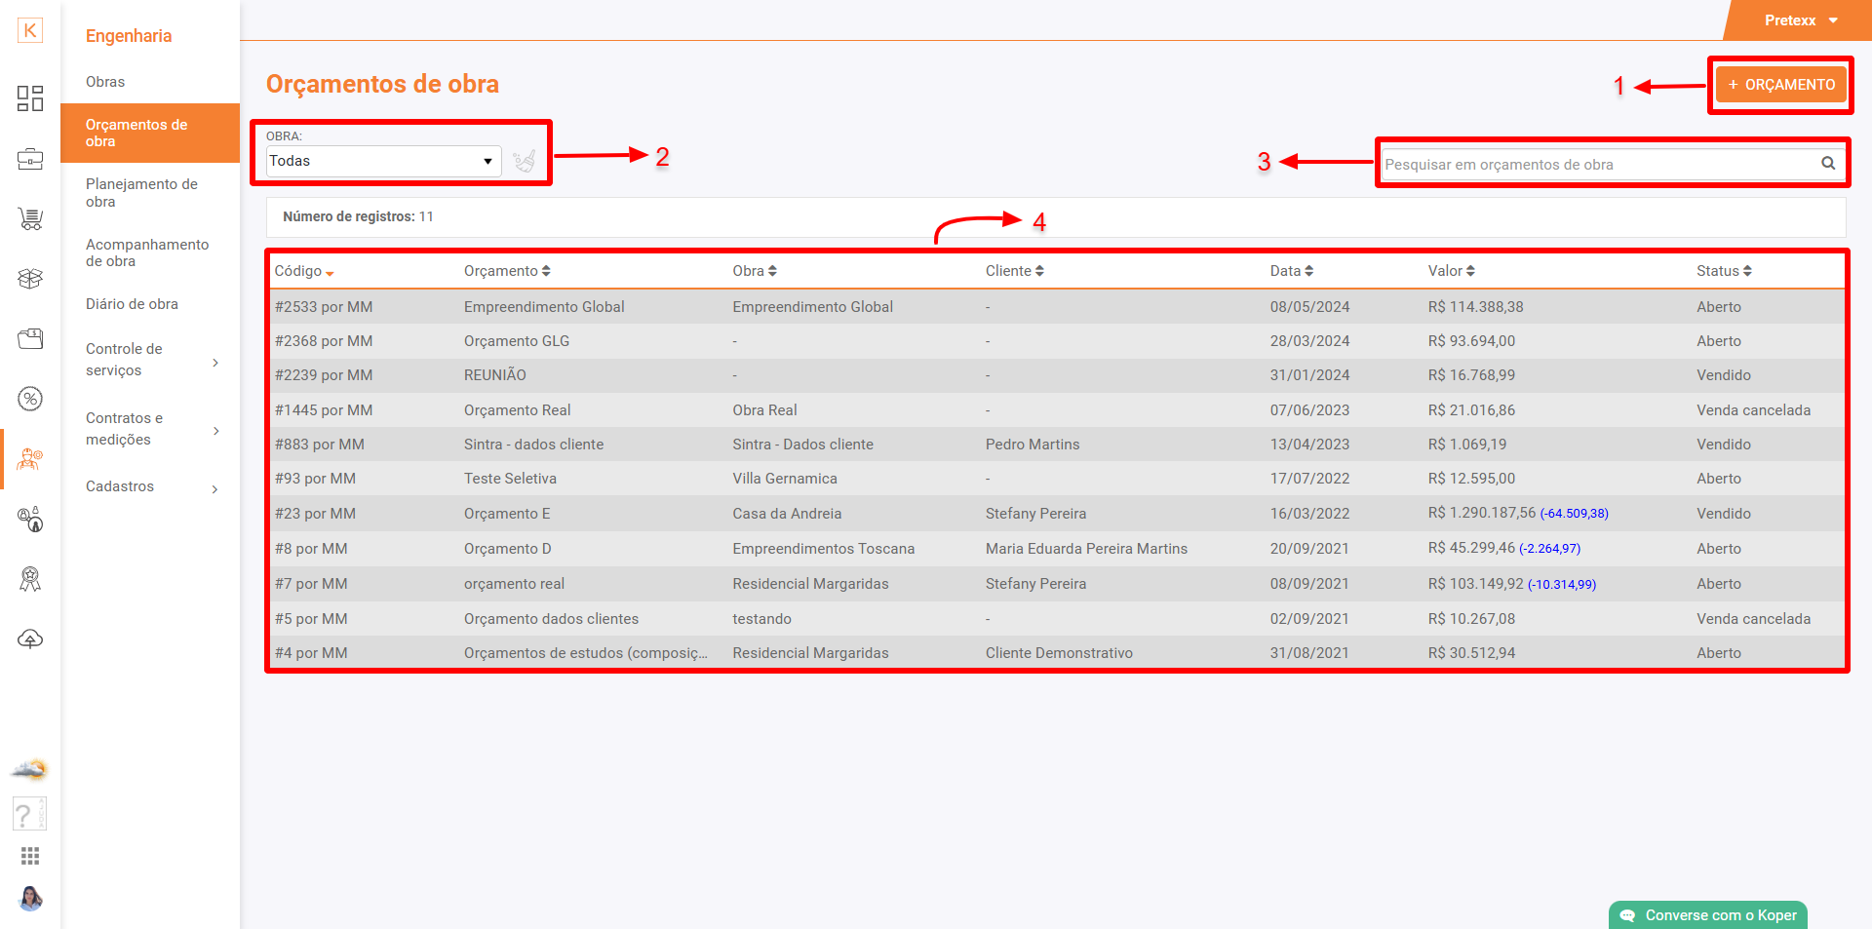Open the shopping cart module icon

click(x=30, y=219)
